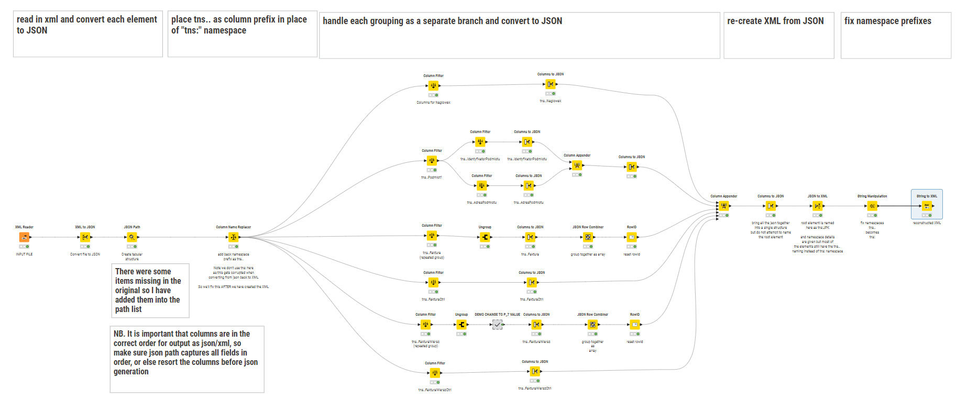Select the Column Filter node labeled tns..Podmiot1
The height and width of the screenshot is (400, 956).
pos(432,161)
